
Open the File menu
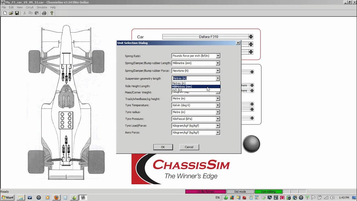point(4,7)
